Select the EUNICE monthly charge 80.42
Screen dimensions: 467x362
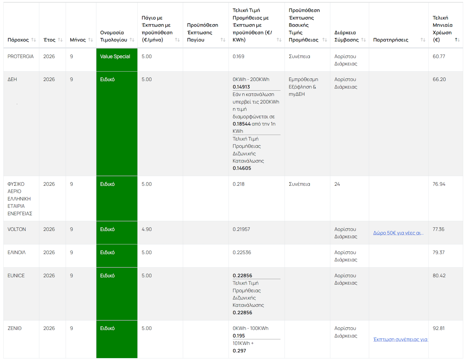[439, 276]
